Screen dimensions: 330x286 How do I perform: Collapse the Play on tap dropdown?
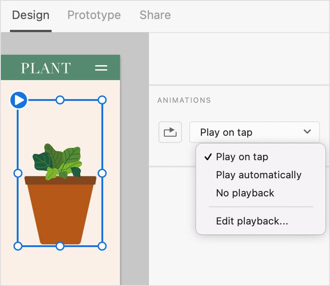click(254, 132)
